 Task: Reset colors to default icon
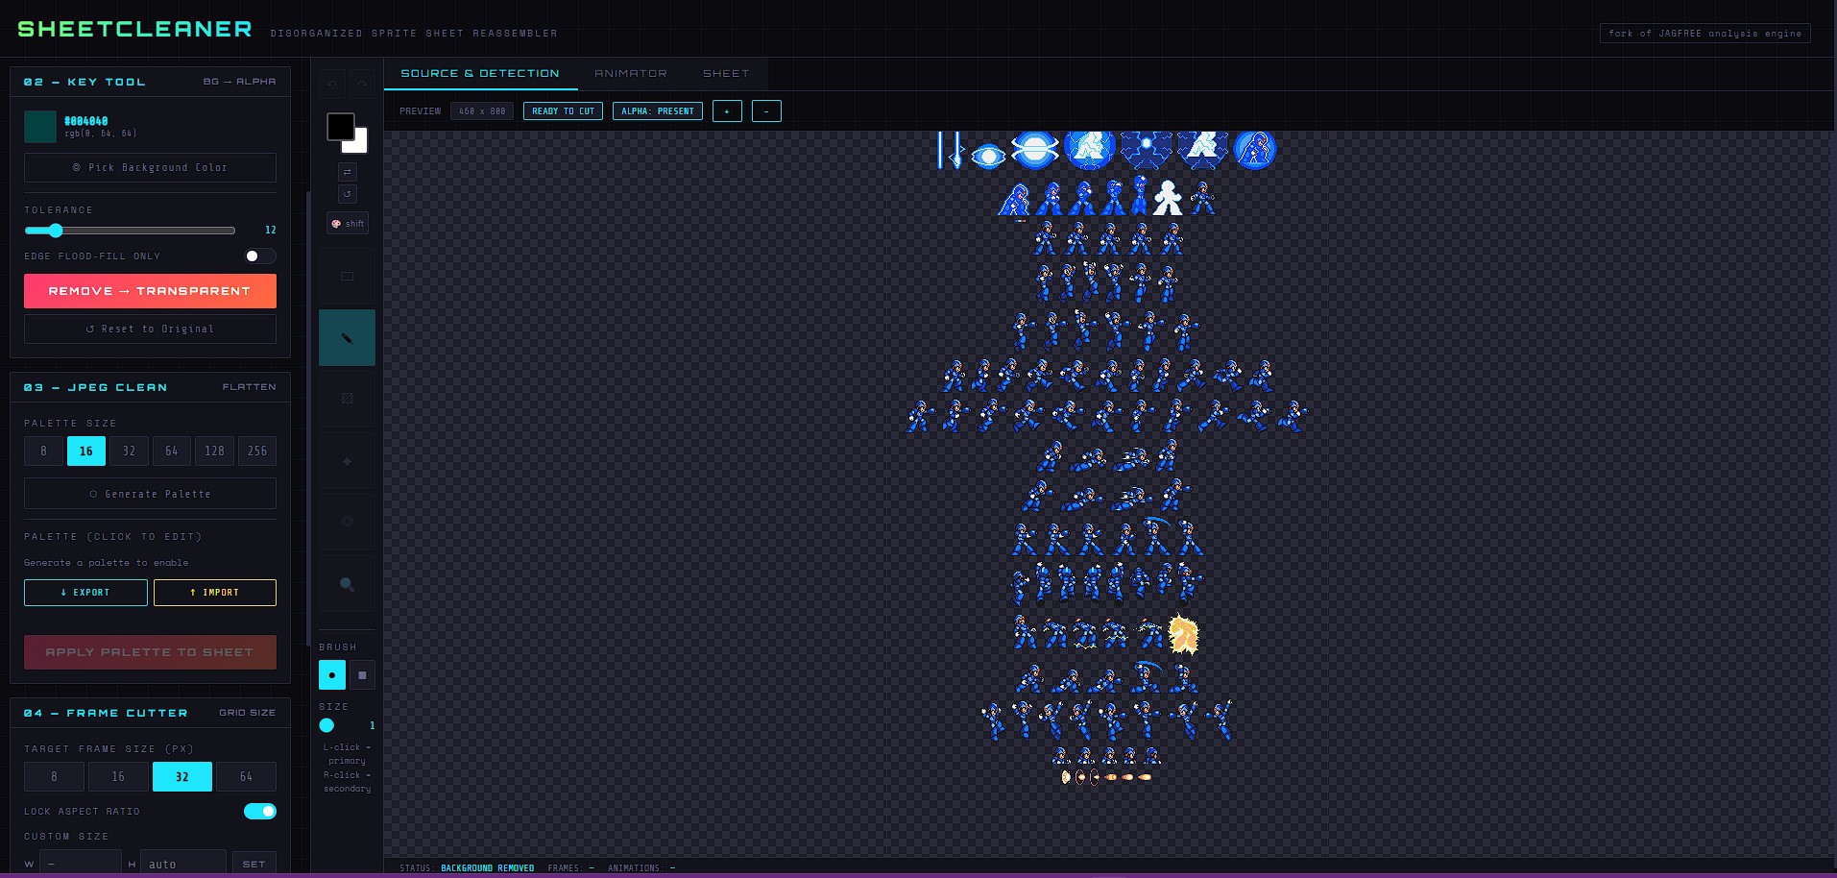tap(348, 193)
